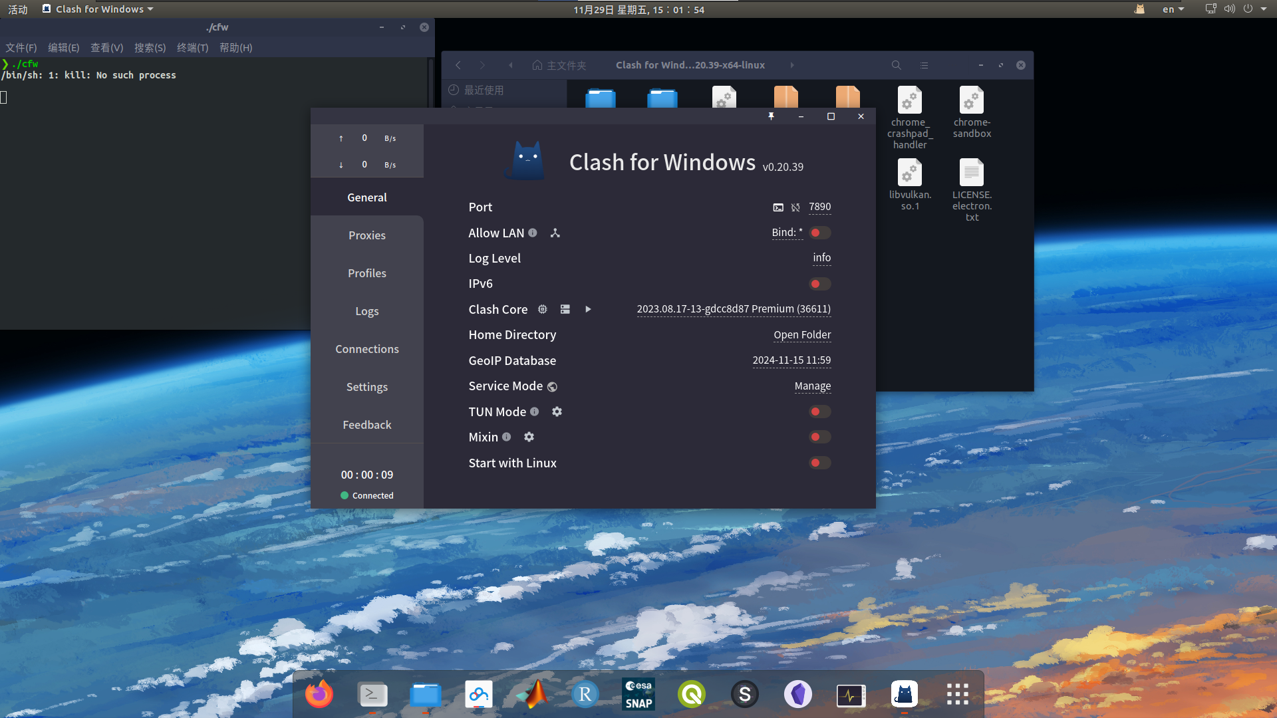The width and height of the screenshot is (1277, 718).
Task: Open Firefox from the dock
Action: (x=319, y=694)
